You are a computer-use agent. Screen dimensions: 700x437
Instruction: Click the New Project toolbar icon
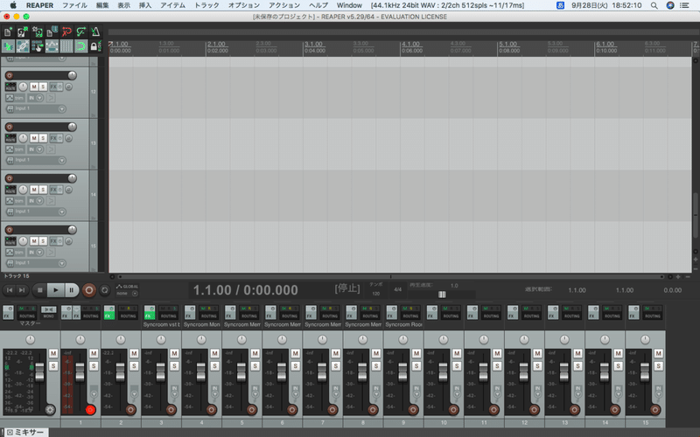(x=8, y=32)
